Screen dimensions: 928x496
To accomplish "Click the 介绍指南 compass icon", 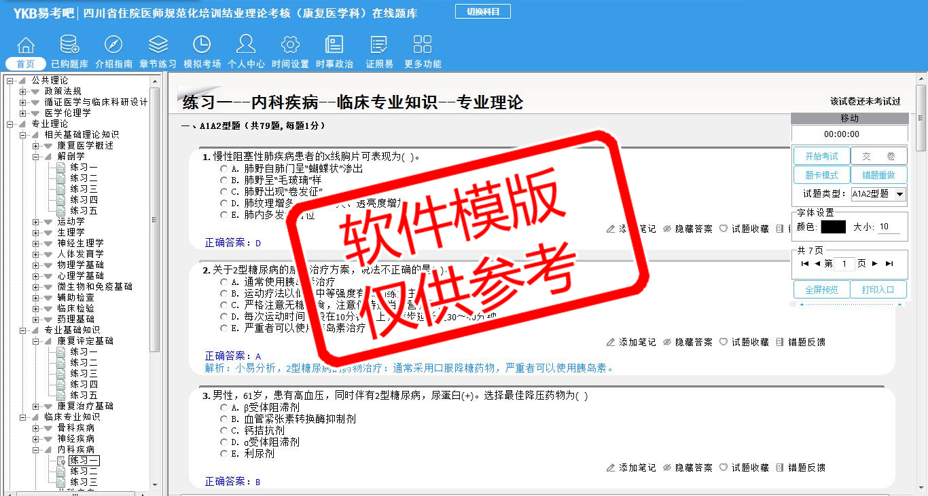I will [x=113, y=45].
